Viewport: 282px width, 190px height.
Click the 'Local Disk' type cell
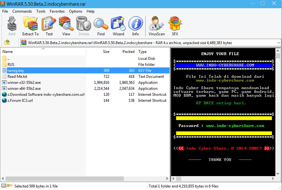coord(147,59)
